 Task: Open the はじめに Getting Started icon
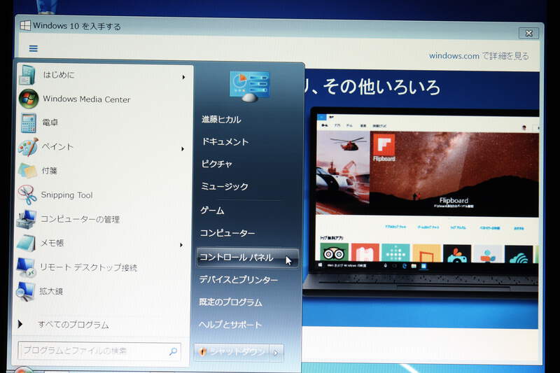point(27,75)
